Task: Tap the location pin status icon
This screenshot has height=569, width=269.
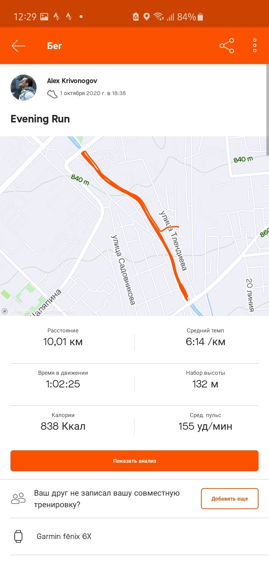Action: point(147,17)
